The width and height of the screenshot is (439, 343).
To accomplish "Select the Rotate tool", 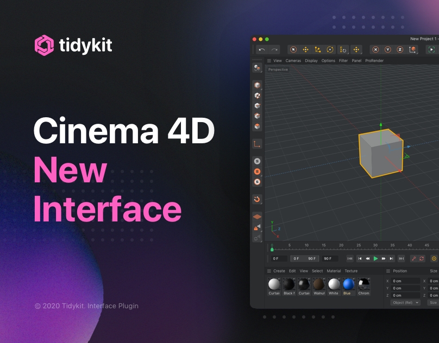I will pos(330,50).
